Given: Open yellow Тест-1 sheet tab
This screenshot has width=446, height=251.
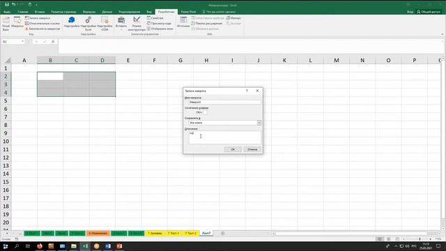Looking at the screenshot, I should tap(174, 233).
